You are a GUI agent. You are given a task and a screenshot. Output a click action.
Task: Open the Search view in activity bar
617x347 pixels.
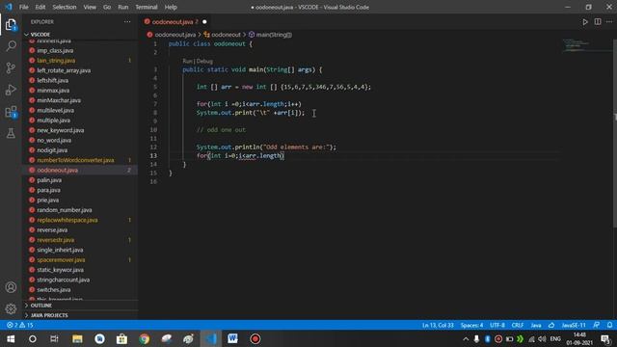[11, 46]
